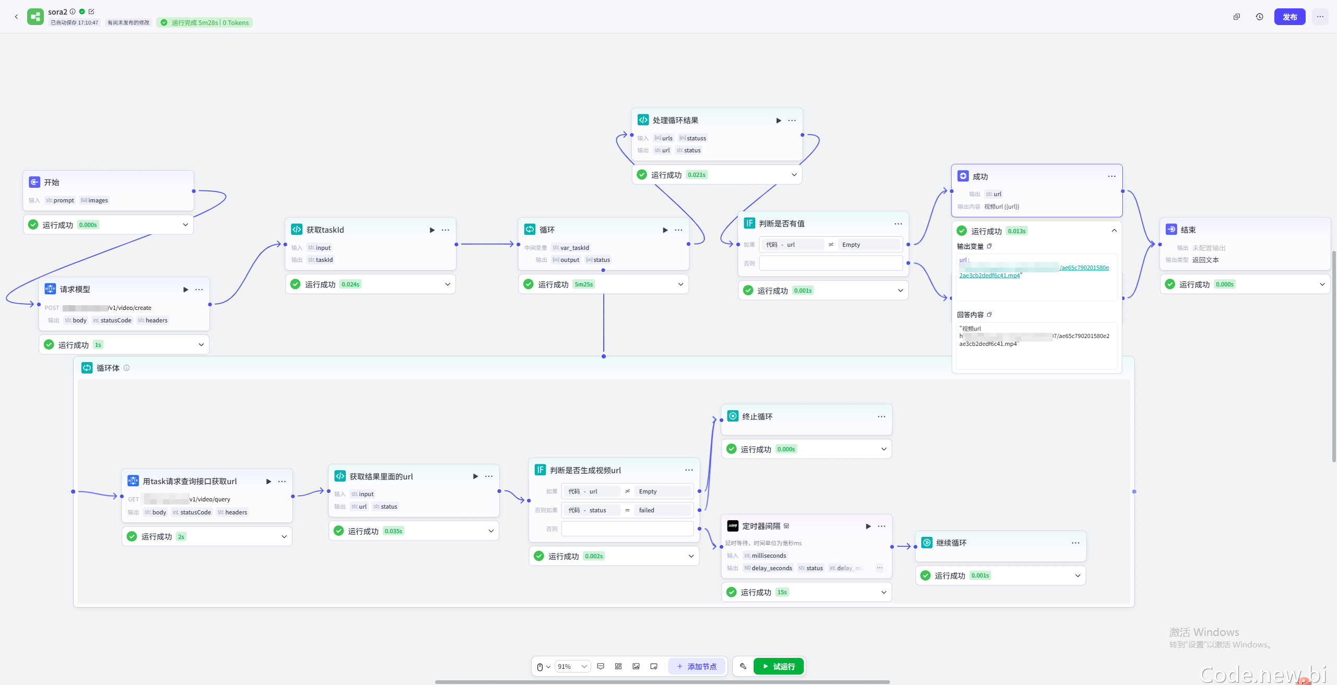Open 请求模型 node more menu
Screen dimensions: 1337x685
pos(199,290)
